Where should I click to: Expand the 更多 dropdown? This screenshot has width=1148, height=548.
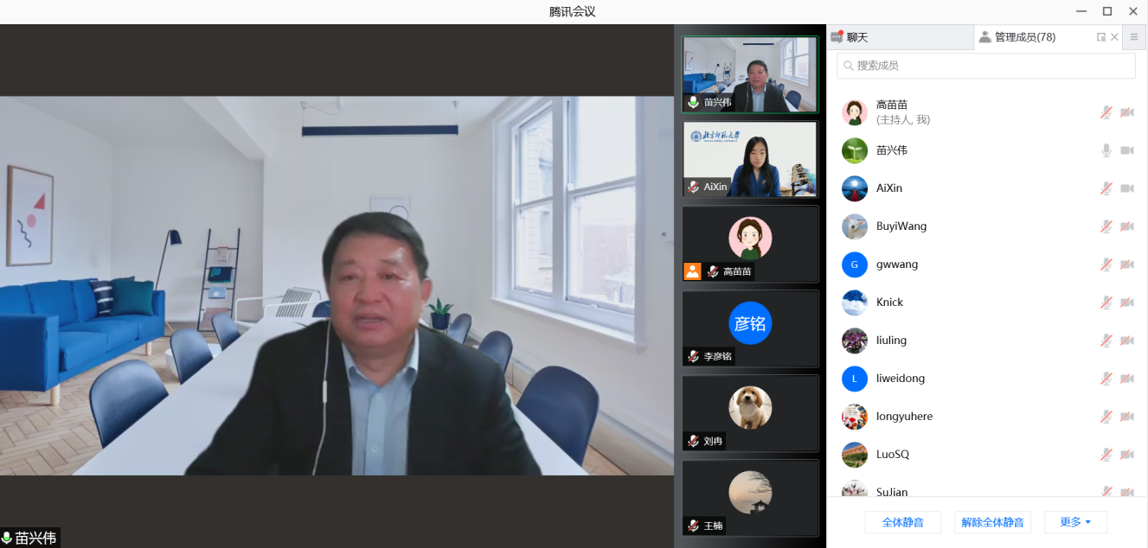point(1075,522)
